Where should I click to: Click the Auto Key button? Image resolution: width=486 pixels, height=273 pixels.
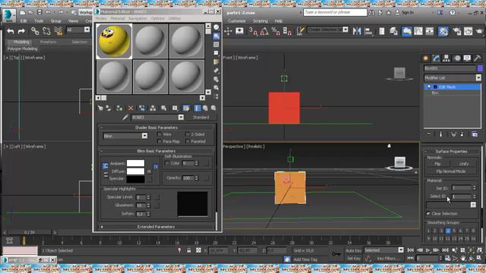354,250
